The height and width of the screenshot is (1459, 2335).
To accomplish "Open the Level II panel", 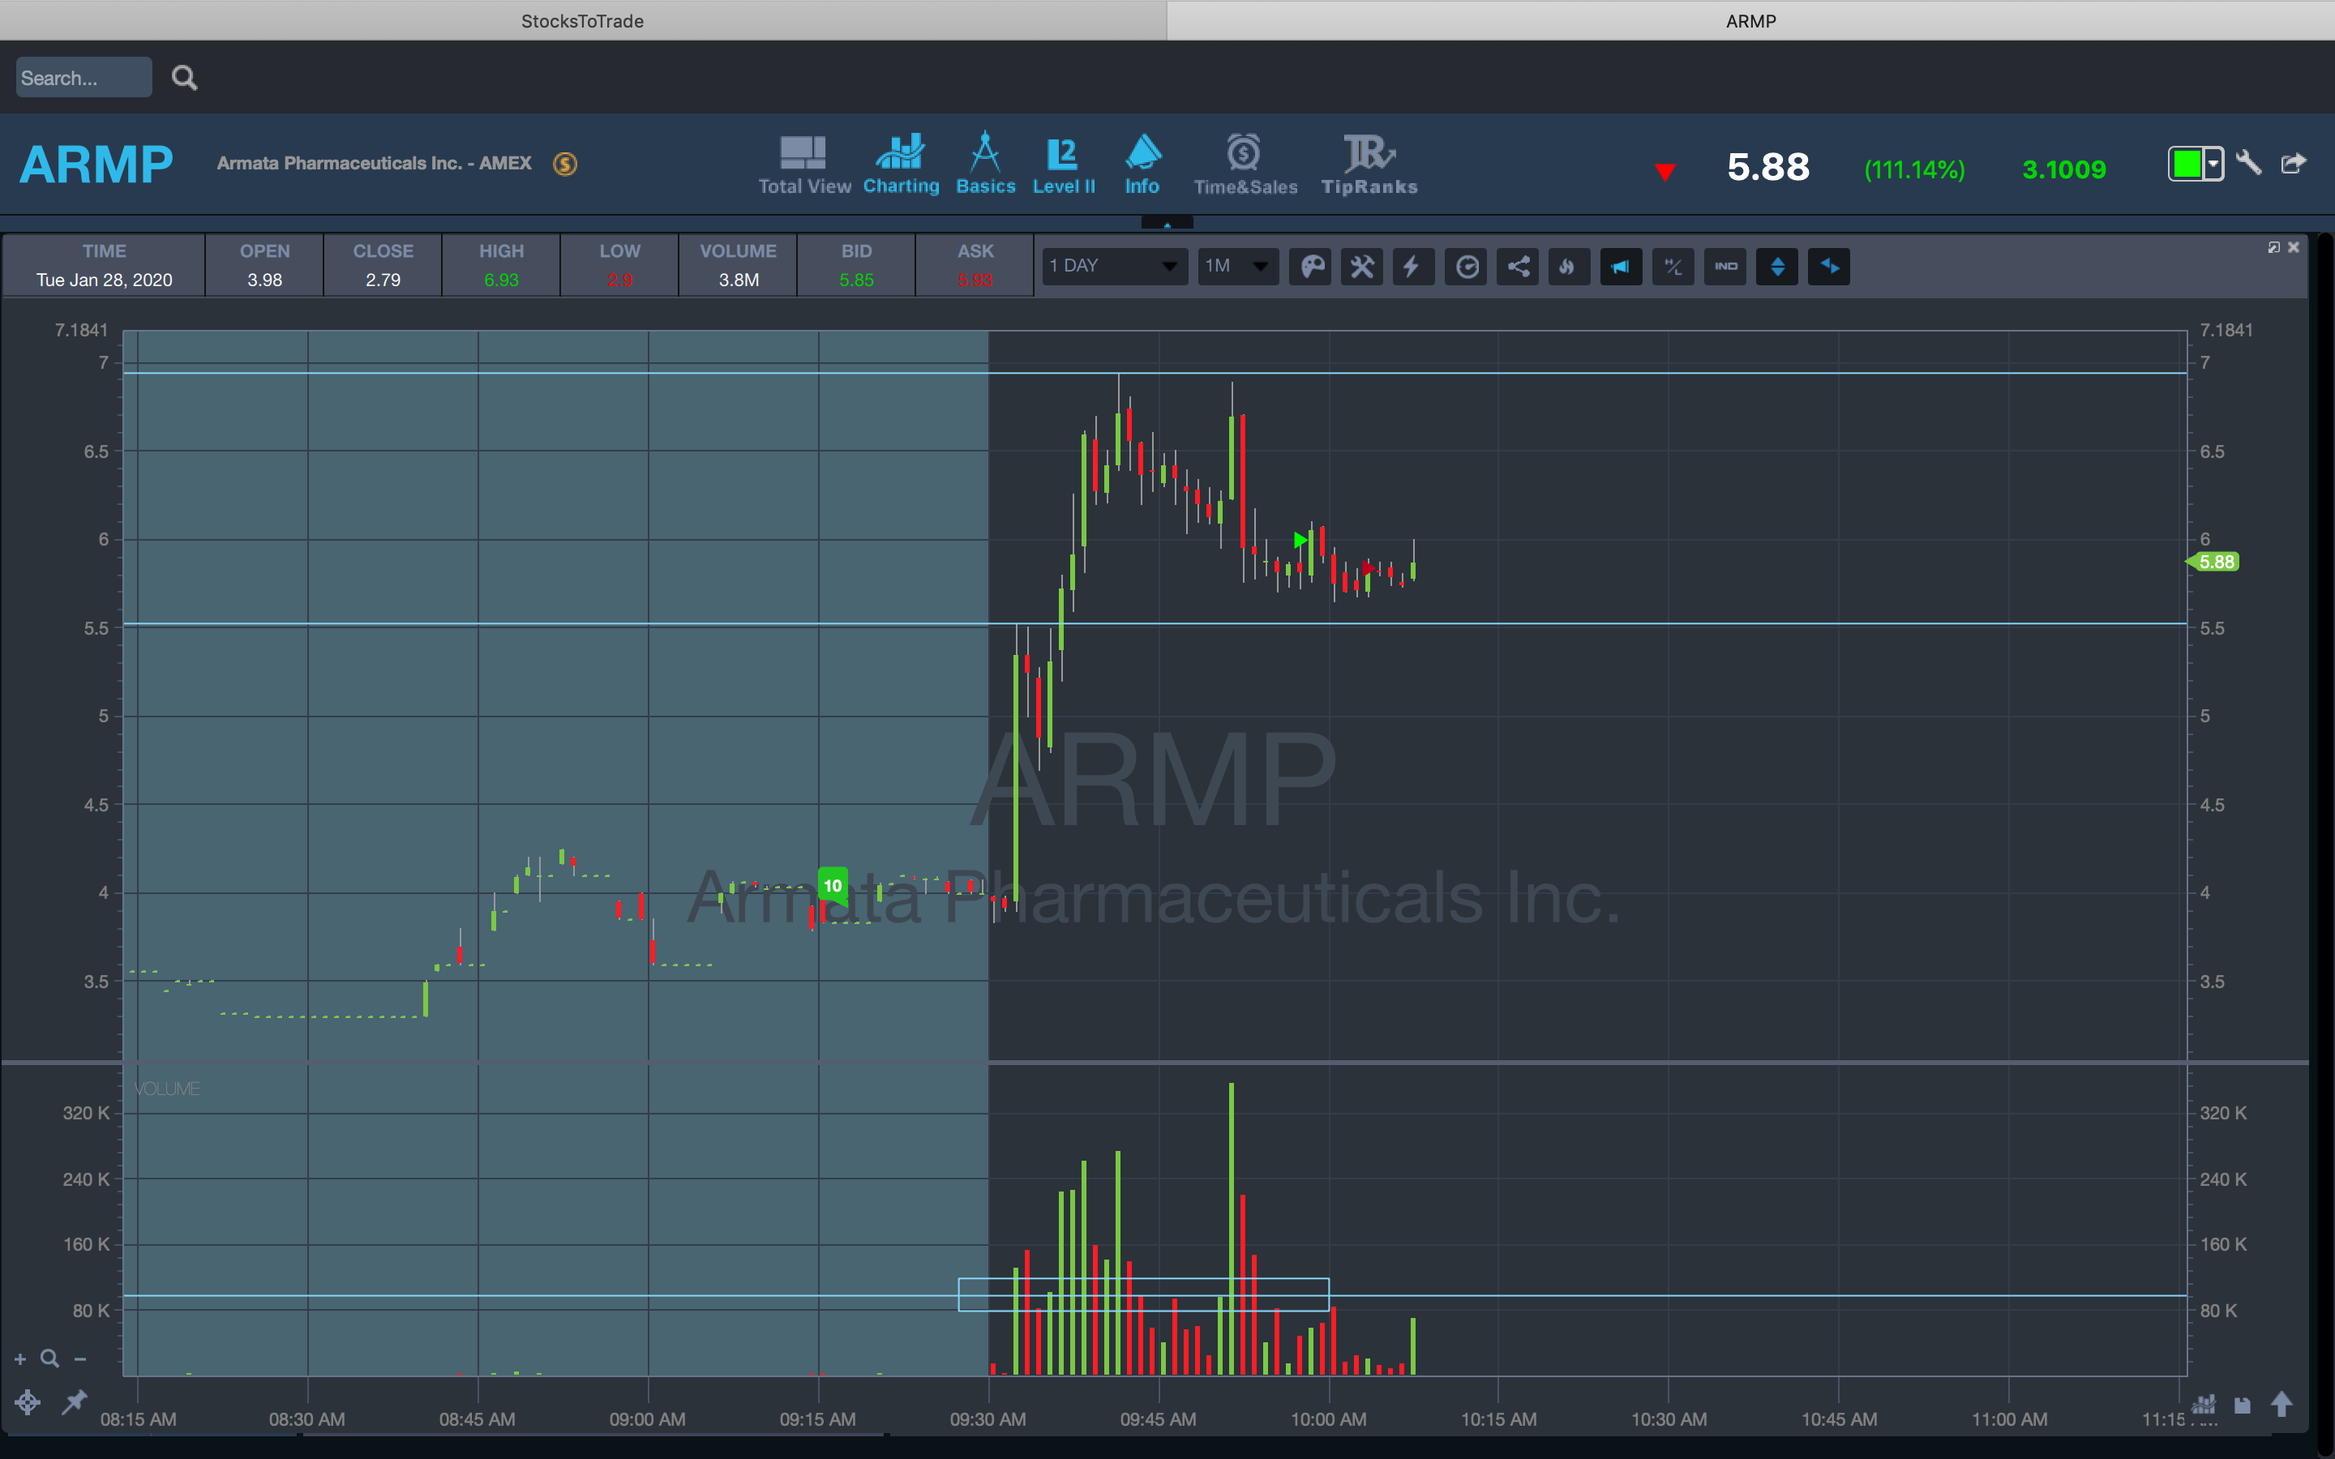I will (x=1063, y=164).
